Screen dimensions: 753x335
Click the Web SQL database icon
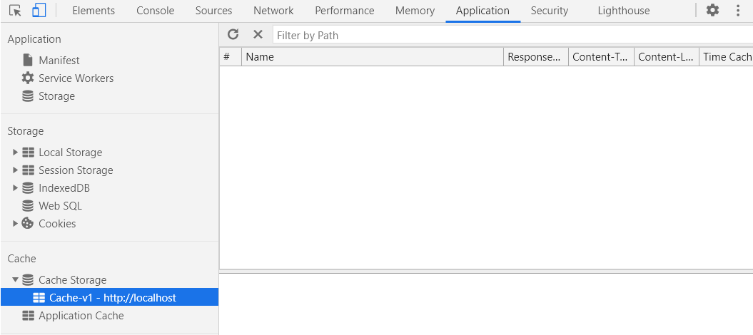[x=28, y=206]
